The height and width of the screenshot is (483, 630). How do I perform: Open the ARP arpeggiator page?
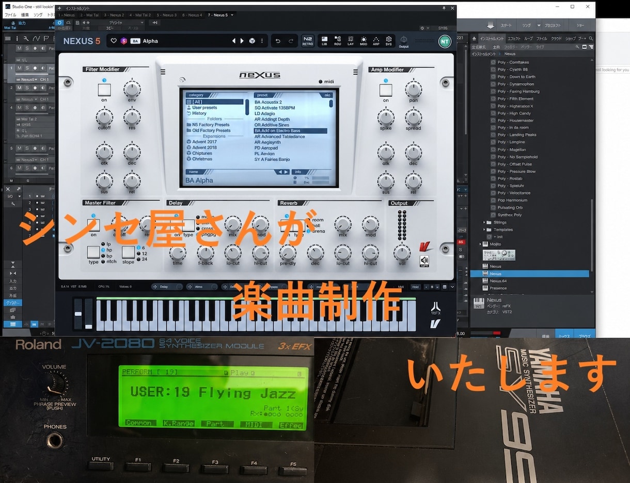point(375,41)
